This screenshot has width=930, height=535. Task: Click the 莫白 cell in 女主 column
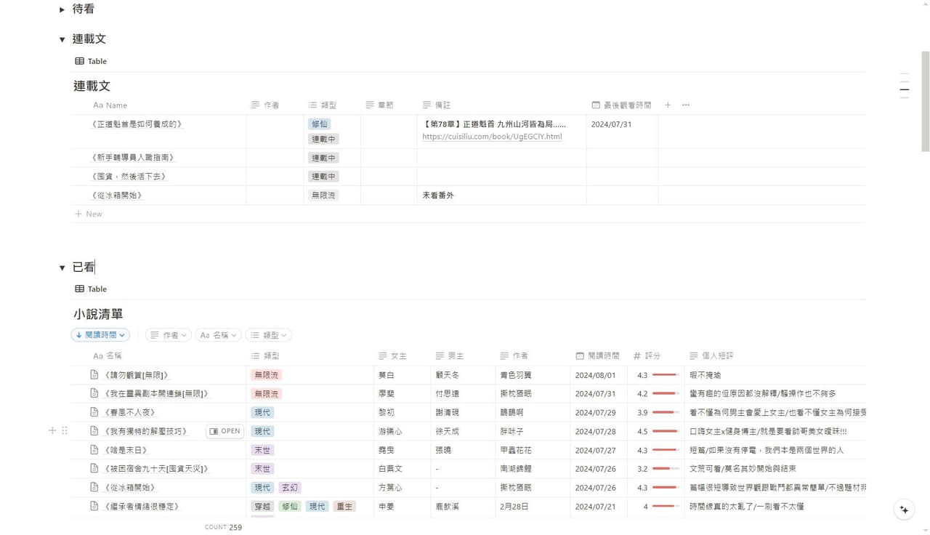click(x=402, y=375)
